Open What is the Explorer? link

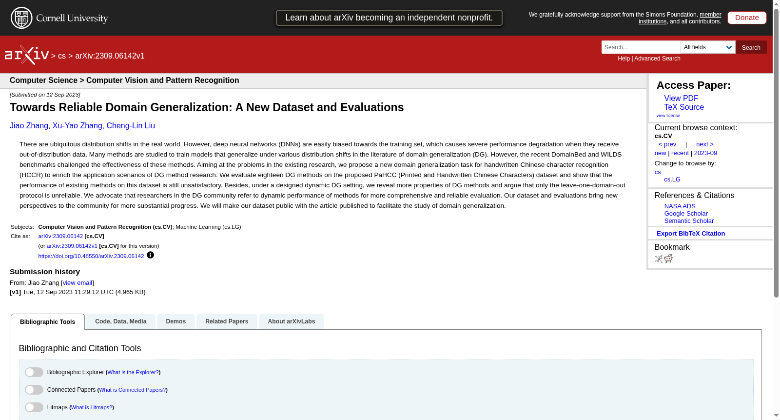pos(133,372)
